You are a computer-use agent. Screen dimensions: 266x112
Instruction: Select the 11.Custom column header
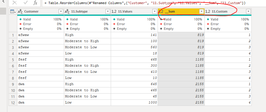point(228,11)
